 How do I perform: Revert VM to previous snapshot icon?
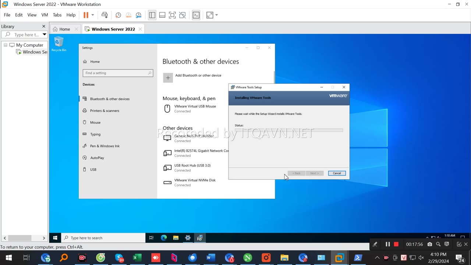click(128, 15)
